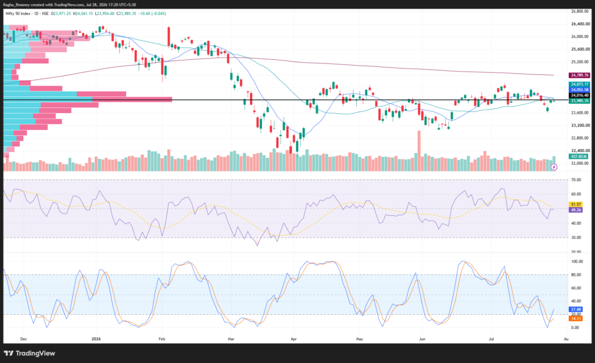Click the 0.00 level on stochastic scale
Image resolution: width=595 pixels, height=363 pixels.
pos(575,328)
